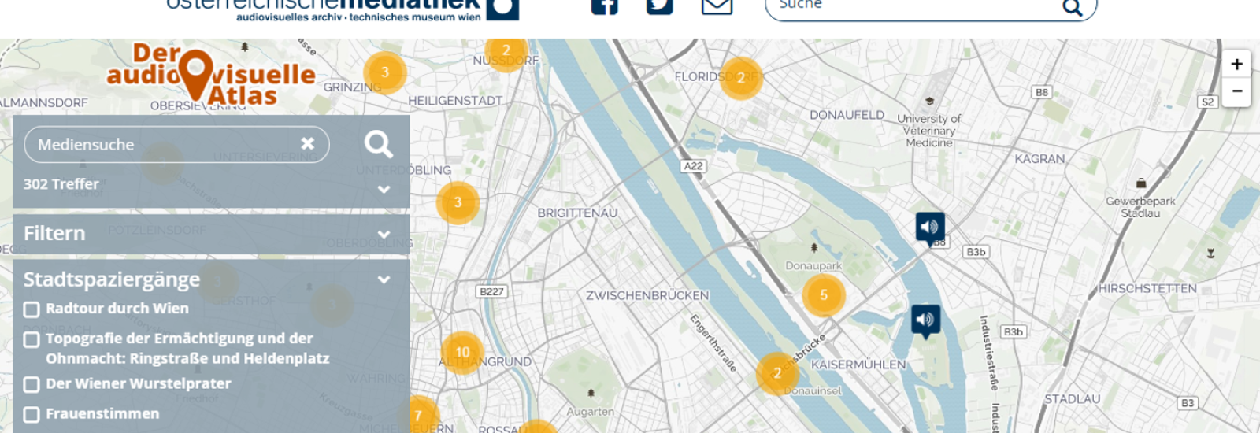Click the header search magnifier icon

1073,8
